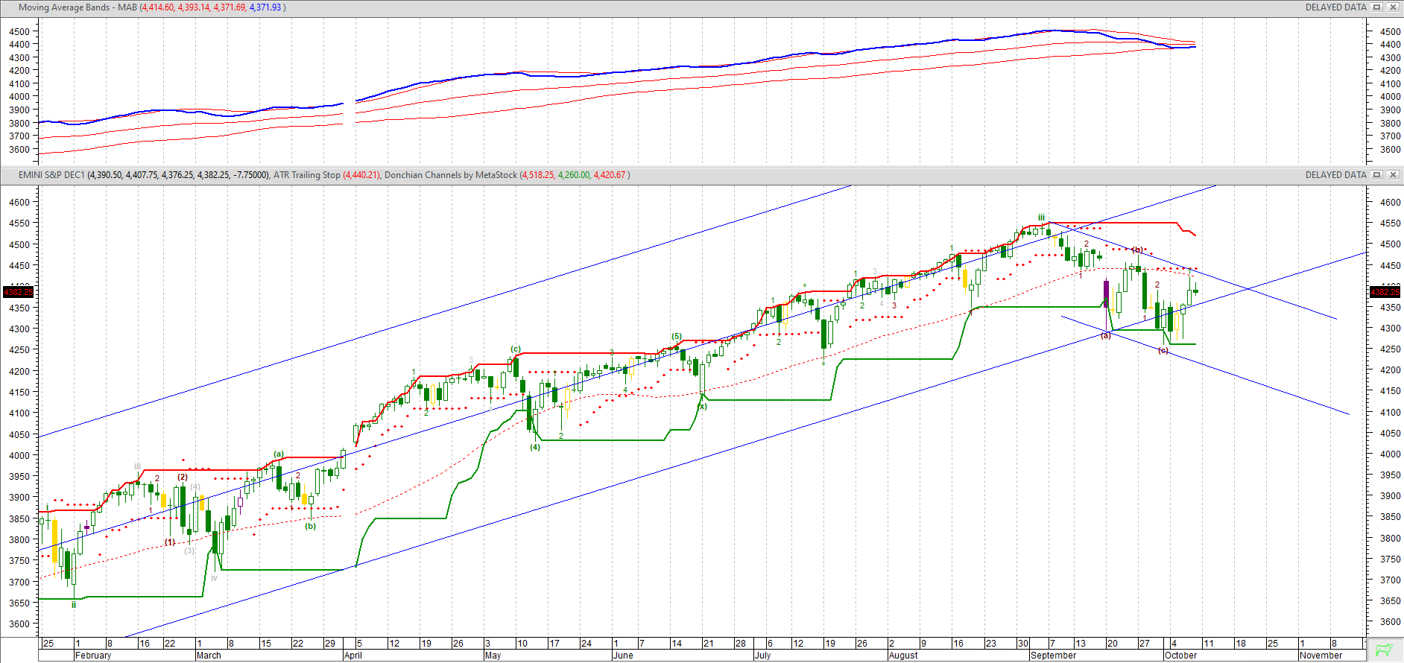The width and height of the screenshot is (1404, 663).
Task: Click the February month label
Action: click(93, 656)
